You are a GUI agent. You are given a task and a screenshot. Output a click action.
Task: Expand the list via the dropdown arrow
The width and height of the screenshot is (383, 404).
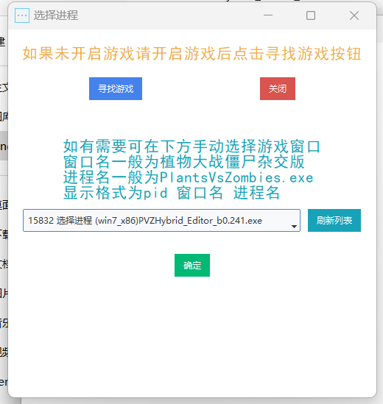[x=294, y=226]
